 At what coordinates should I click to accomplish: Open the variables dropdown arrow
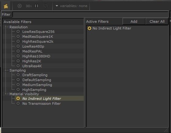pyautogui.click(x=57, y=6)
